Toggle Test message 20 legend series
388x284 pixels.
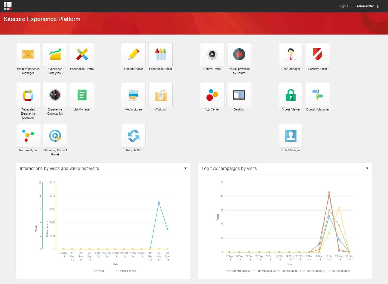coord(264,271)
